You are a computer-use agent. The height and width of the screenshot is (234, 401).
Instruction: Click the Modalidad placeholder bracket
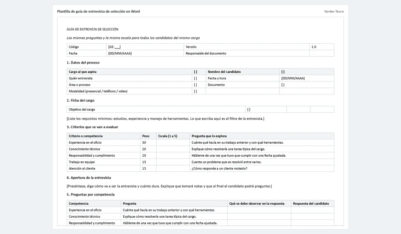pyautogui.click(x=195, y=91)
